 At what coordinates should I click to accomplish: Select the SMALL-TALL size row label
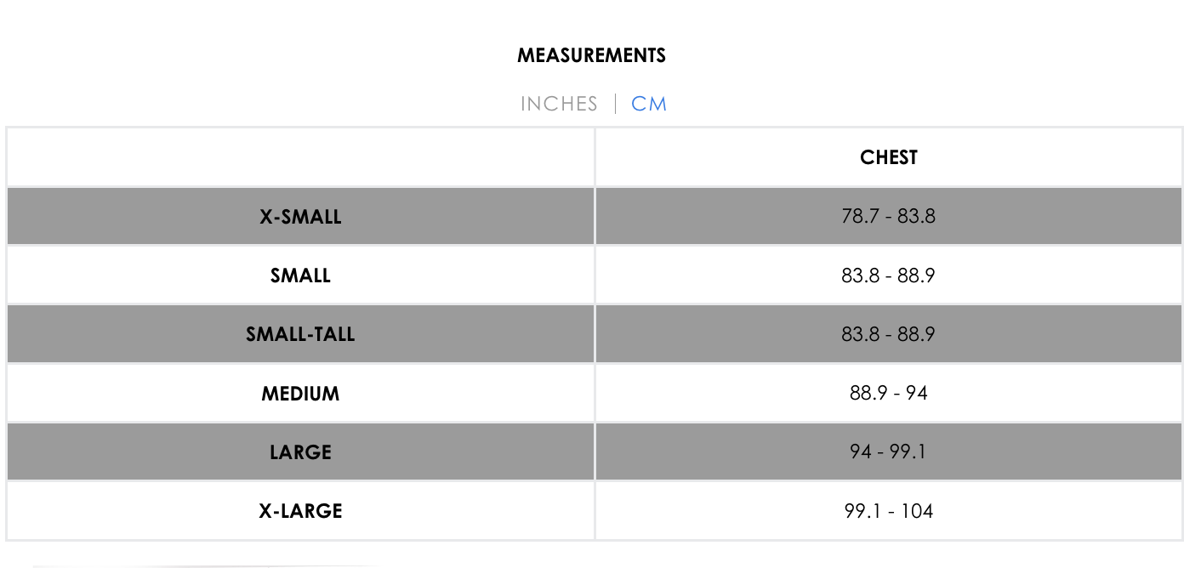point(300,334)
